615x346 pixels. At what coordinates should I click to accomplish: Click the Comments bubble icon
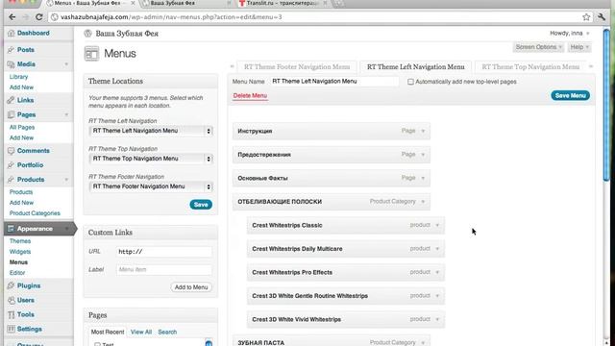coord(11,151)
